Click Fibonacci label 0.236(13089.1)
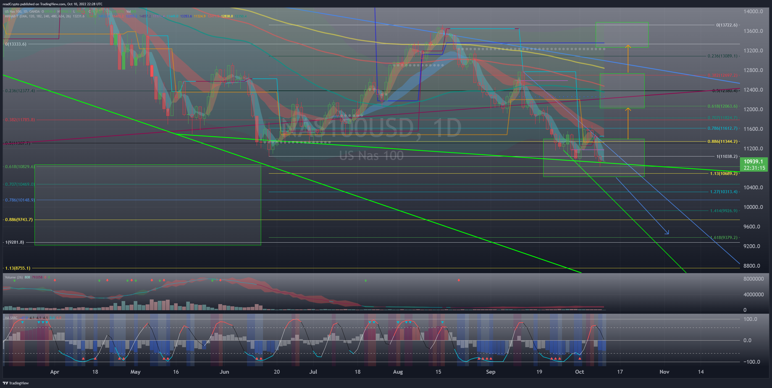The height and width of the screenshot is (388, 772). pyautogui.click(x=722, y=56)
